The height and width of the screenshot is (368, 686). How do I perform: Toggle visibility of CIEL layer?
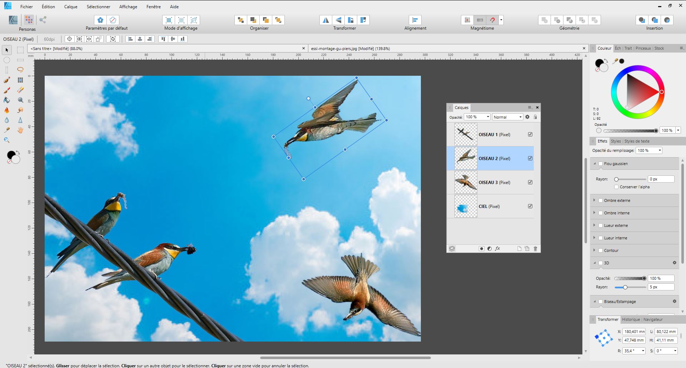[x=530, y=206]
